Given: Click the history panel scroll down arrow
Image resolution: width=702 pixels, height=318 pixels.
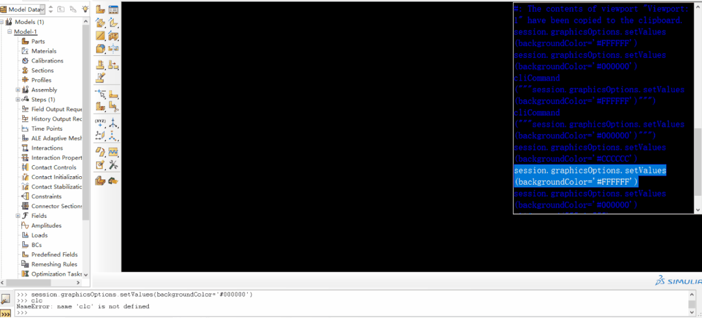Looking at the screenshot, I should [698, 209].
